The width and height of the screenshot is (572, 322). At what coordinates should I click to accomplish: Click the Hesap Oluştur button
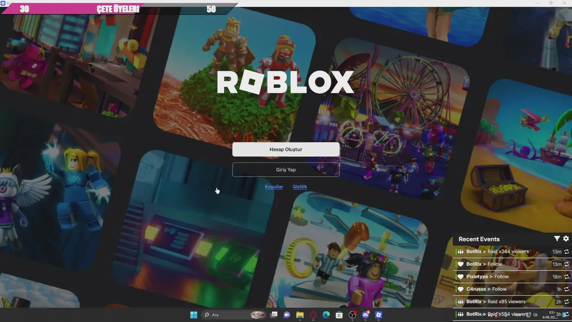click(286, 149)
